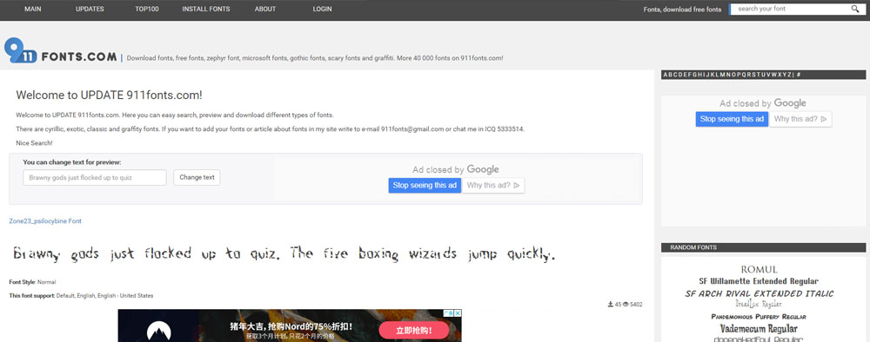Click the # symbol in alphabet bar
This screenshot has width=870, height=342.
(799, 75)
